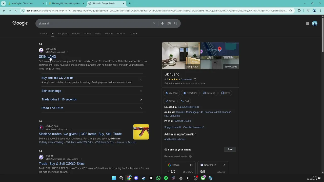Open cs2hug.com ad three-dot options
Image resolution: width=324 pixels, height=182 pixels.
pos(71,129)
